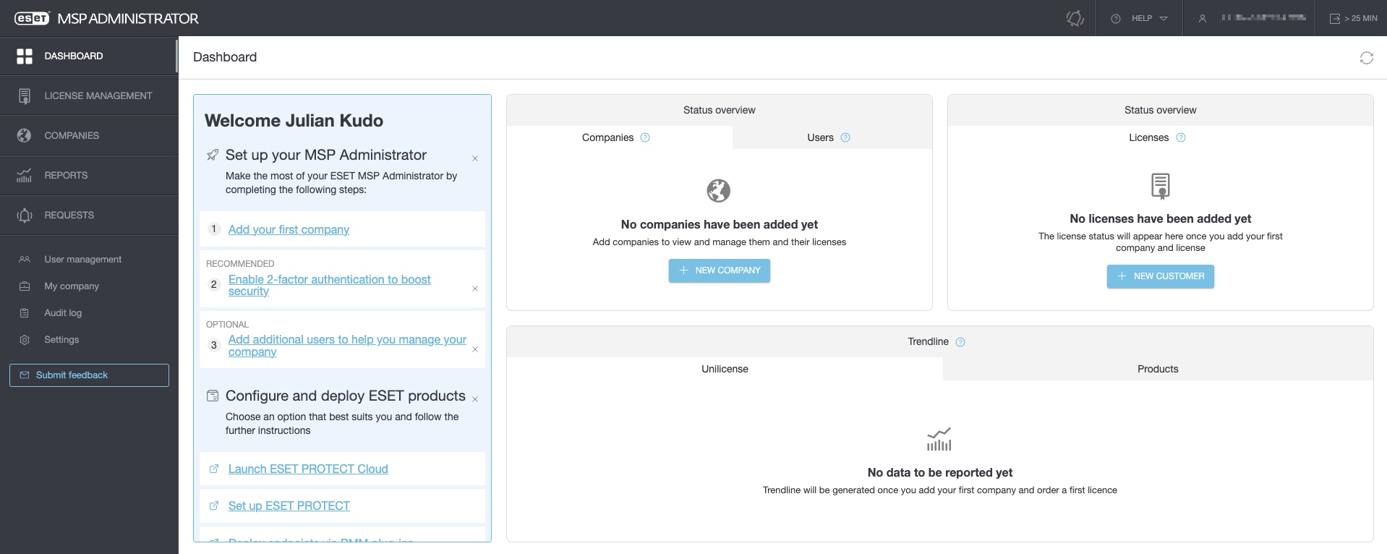Click the blurred account name in header
This screenshot has height=554, width=1387.
click(x=1263, y=18)
